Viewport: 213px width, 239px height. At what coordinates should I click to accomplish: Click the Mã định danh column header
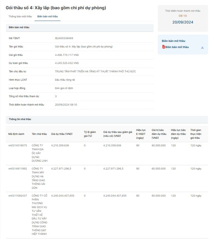pyautogui.click(x=16, y=134)
